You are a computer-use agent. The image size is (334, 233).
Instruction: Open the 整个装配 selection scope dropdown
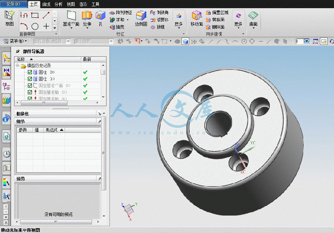pyautogui.click(x=111, y=41)
